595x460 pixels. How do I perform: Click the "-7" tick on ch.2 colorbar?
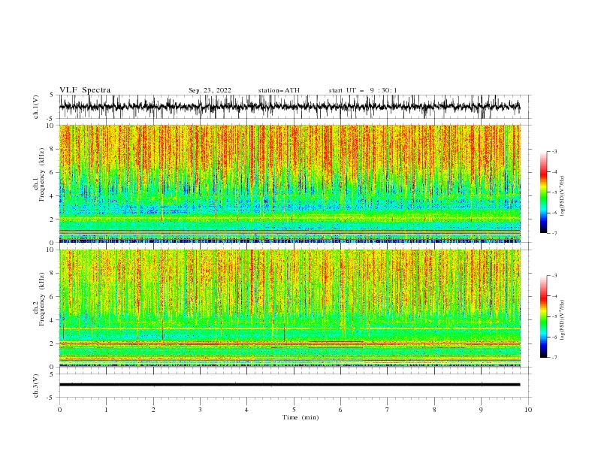pyautogui.click(x=554, y=358)
